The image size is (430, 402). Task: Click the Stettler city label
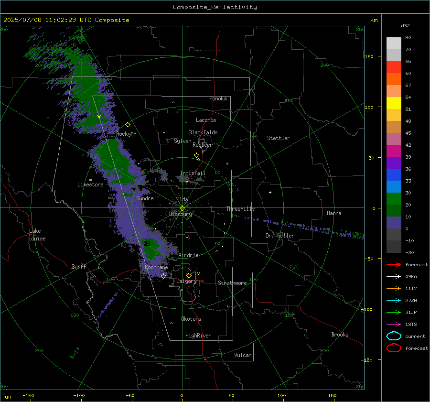(279, 138)
